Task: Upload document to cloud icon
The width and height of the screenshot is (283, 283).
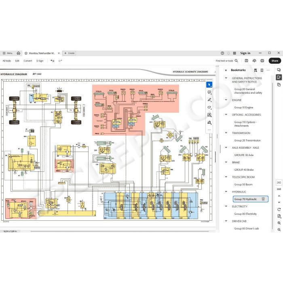Action: [x=254, y=61]
